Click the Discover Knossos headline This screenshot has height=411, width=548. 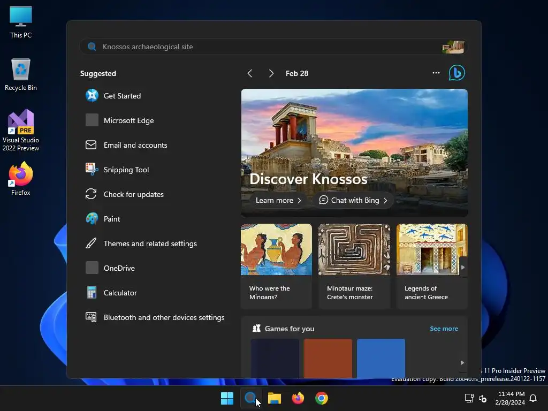(x=308, y=179)
